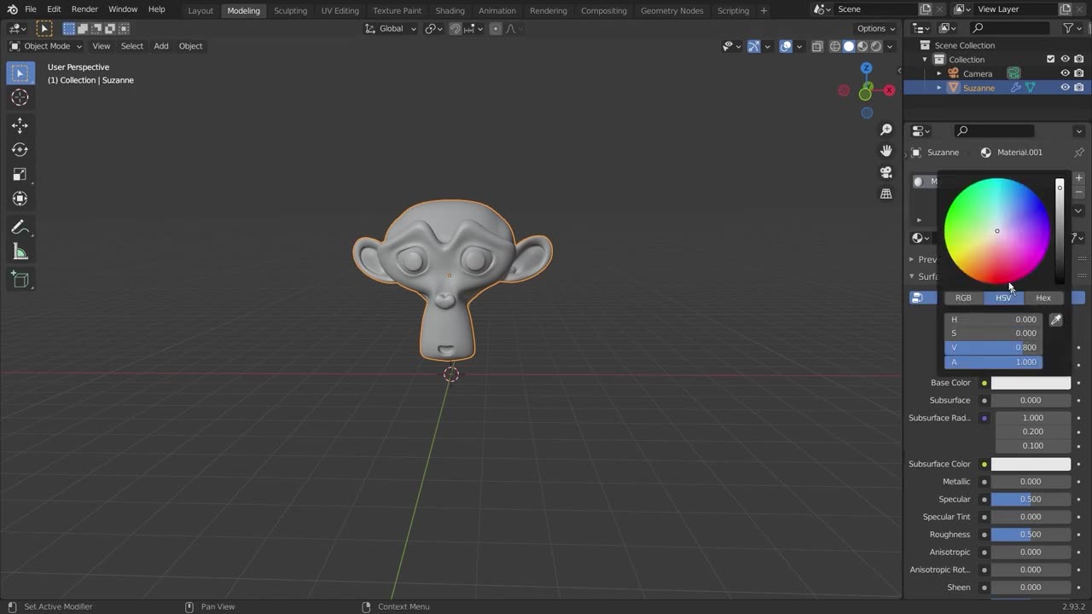Image resolution: width=1092 pixels, height=614 pixels.
Task: Toggle Collection exclude checkbox in outliner
Action: pyautogui.click(x=1051, y=60)
